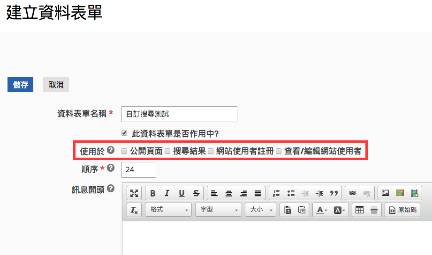Image resolution: width=432 pixels, height=255 pixels.
Task: Align text right
Action: point(243,193)
